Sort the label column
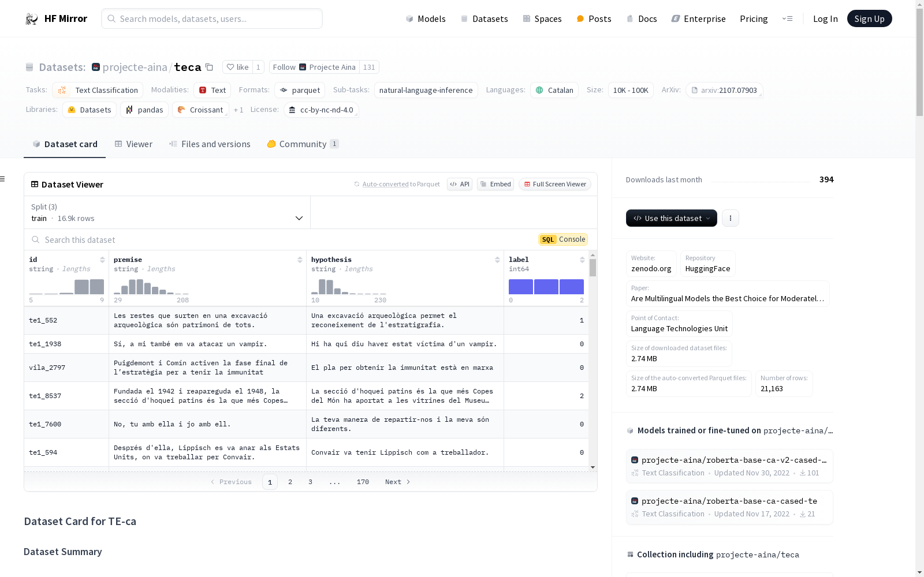The width and height of the screenshot is (924, 577). point(582,260)
